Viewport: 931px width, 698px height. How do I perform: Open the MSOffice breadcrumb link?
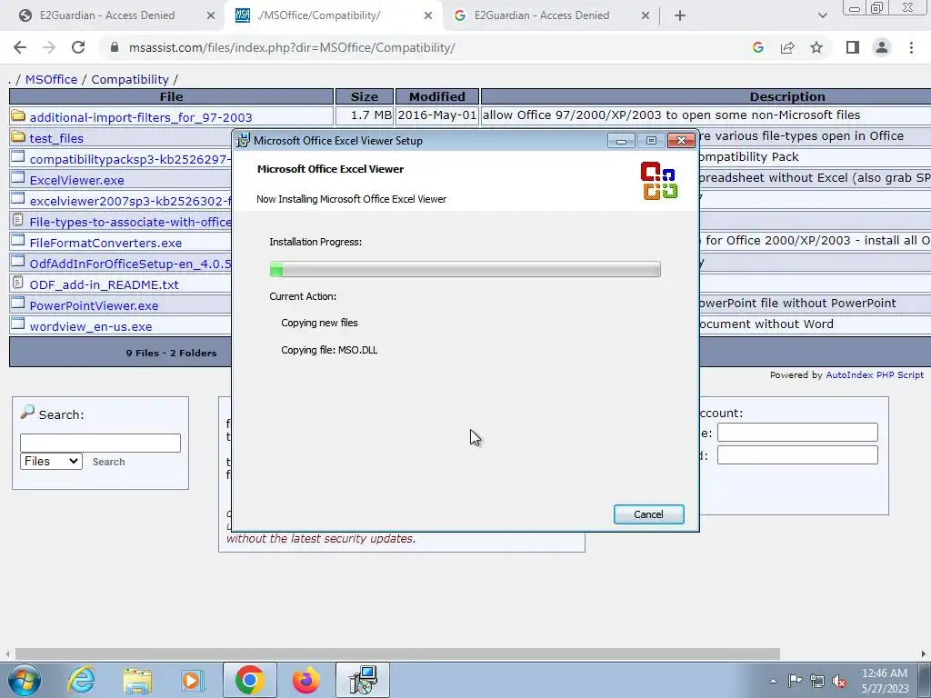[x=51, y=80]
